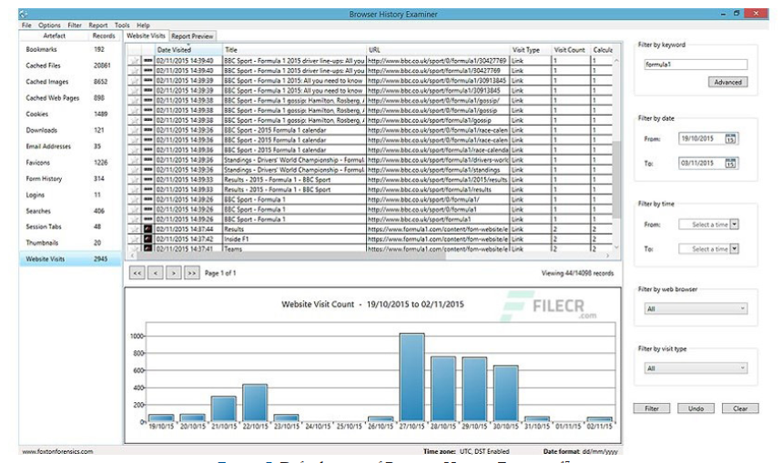Open the From date calendar picker icon

[731, 138]
